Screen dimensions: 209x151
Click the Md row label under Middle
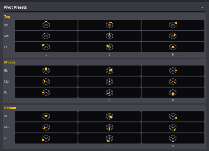click(7, 82)
